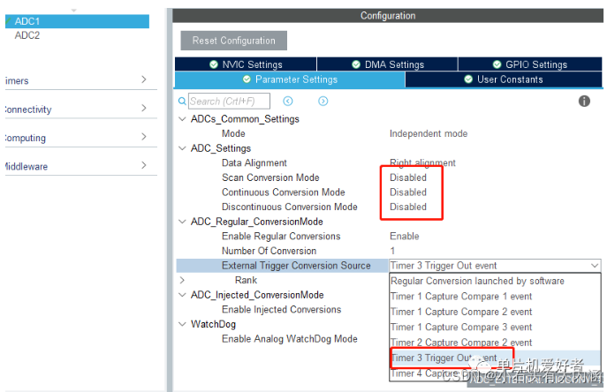Click the Scan Conversion Mode label
Screen dimensions: 615x392
click(270, 177)
